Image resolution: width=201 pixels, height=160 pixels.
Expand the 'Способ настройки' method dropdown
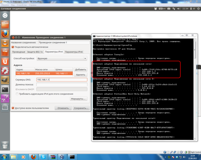click(x=62, y=58)
